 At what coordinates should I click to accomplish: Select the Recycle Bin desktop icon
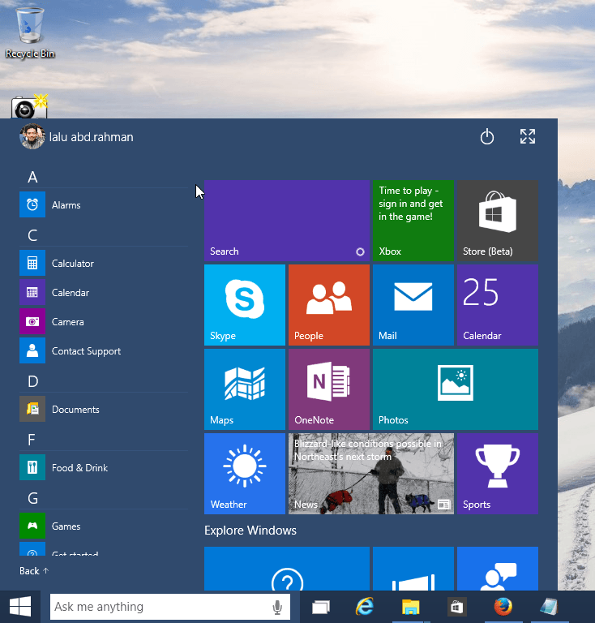coord(30,32)
